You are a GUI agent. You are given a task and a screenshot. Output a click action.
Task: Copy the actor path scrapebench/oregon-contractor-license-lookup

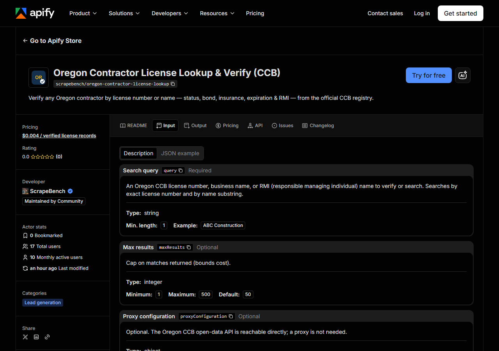[173, 84]
